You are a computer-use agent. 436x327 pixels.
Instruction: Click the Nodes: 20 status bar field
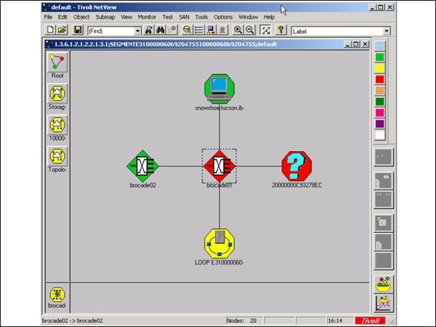(244, 321)
